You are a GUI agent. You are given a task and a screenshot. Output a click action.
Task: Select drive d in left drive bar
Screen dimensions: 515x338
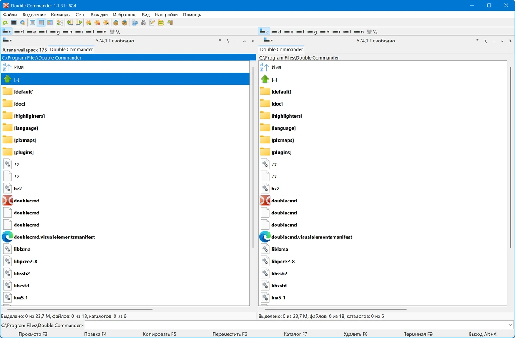click(x=19, y=32)
